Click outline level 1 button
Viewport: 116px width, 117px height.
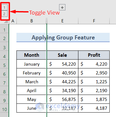[x=4, y=7]
